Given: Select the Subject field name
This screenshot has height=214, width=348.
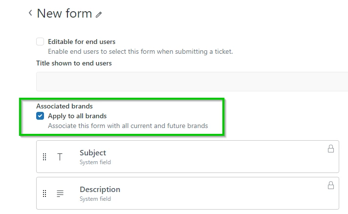Looking at the screenshot, I should [x=93, y=153].
